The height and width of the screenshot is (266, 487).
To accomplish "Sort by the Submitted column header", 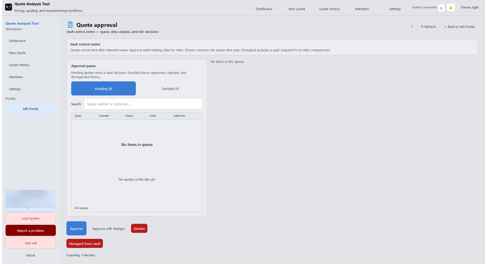I will [x=179, y=116].
